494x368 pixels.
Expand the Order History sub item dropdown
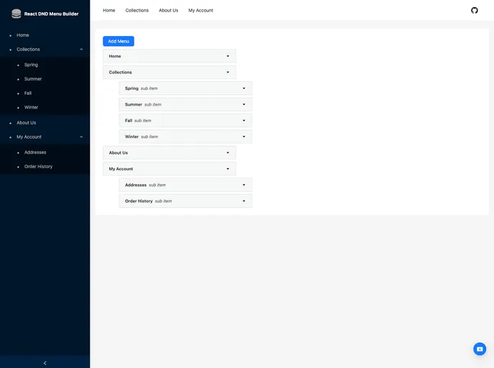click(244, 201)
